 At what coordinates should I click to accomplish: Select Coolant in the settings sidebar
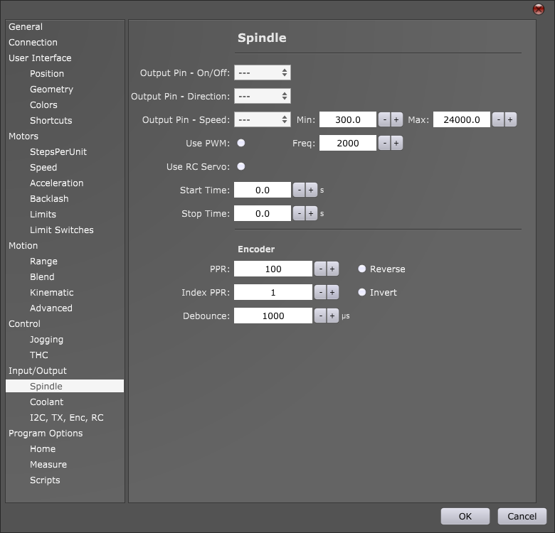(46, 402)
